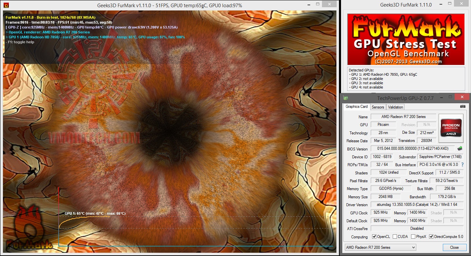This screenshot has width=471, height=256.
Task: Click the Bus Interface field PCI-E 3.0
Action: (x=438, y=165)
